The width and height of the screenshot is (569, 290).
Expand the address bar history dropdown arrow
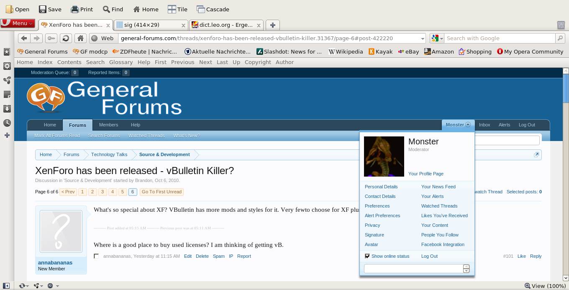click(422, 38)
